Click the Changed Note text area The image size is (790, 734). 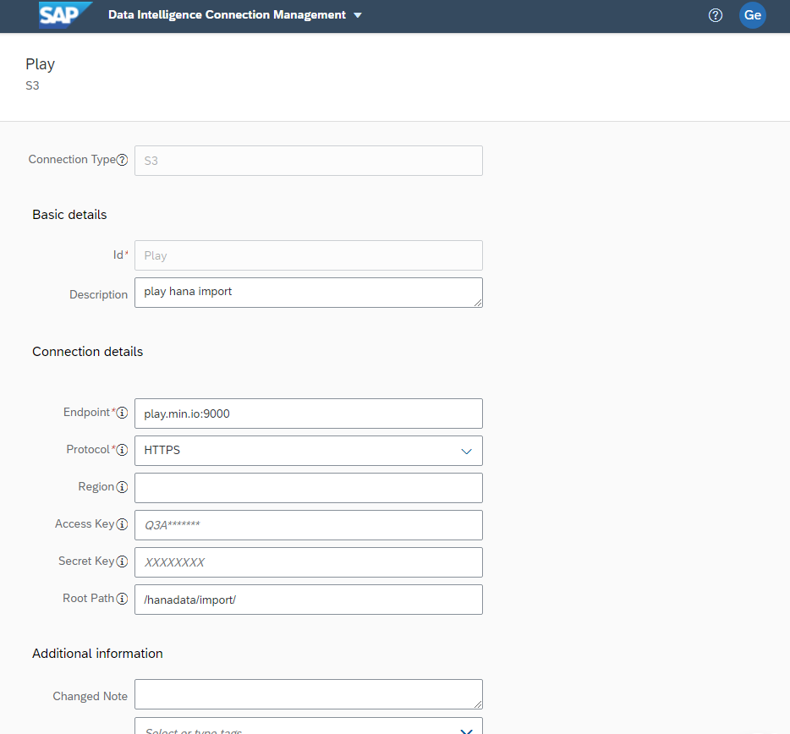coord(308,694)
